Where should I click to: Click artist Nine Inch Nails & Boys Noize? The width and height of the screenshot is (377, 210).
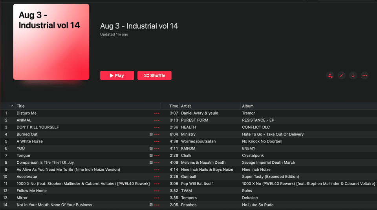pyautogui.click(x=207, y=170)
